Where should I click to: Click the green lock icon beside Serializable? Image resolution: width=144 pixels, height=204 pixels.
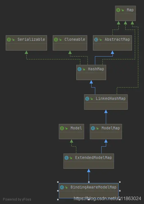click(x=13, y=40)
